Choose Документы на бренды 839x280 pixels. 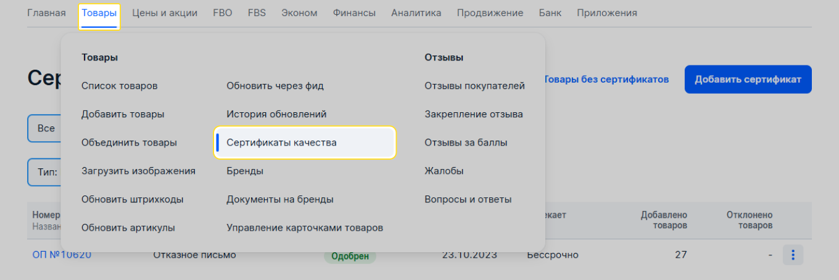tap(280, 199)
